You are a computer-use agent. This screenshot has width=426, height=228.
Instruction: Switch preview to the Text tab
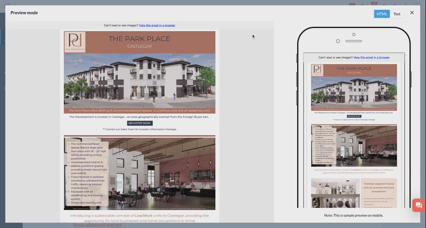click(397, 14)
